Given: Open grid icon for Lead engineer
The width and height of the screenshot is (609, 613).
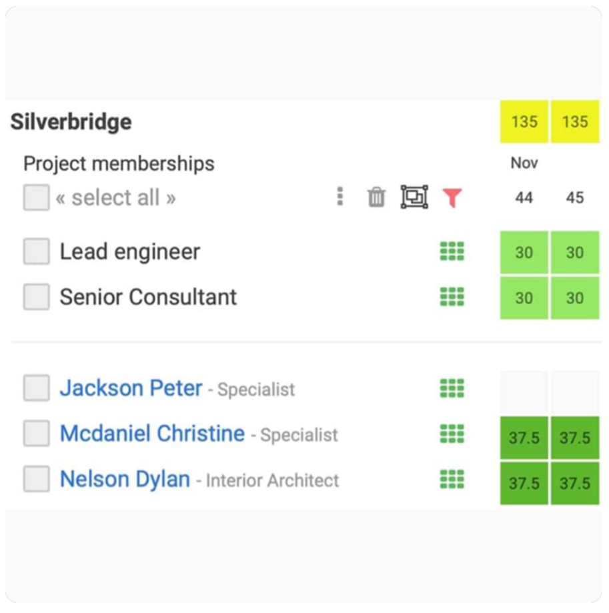Looking at the screenshot, I should click(x=452, y=251).
